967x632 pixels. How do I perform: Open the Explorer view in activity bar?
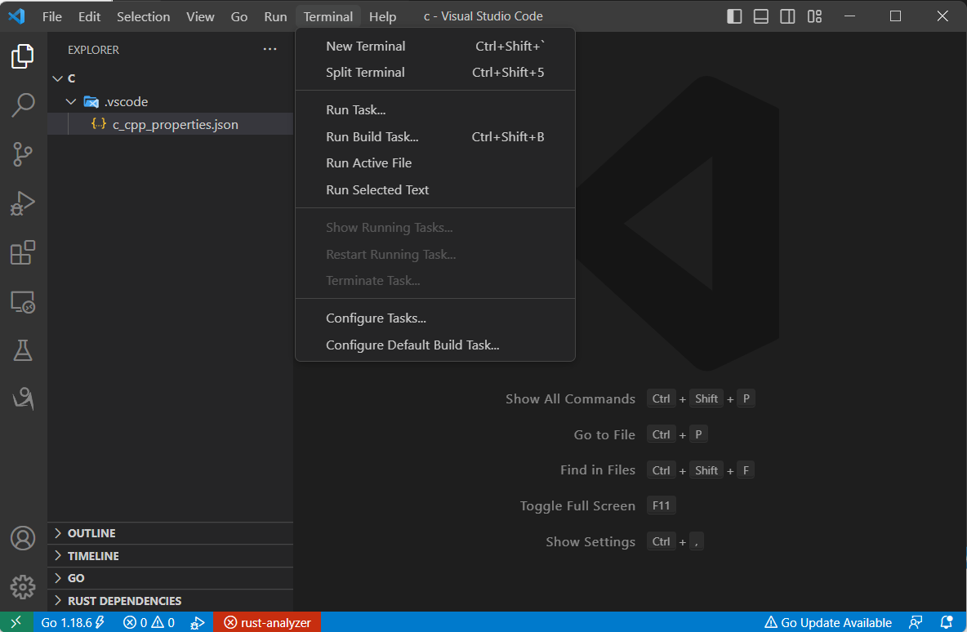23,56
